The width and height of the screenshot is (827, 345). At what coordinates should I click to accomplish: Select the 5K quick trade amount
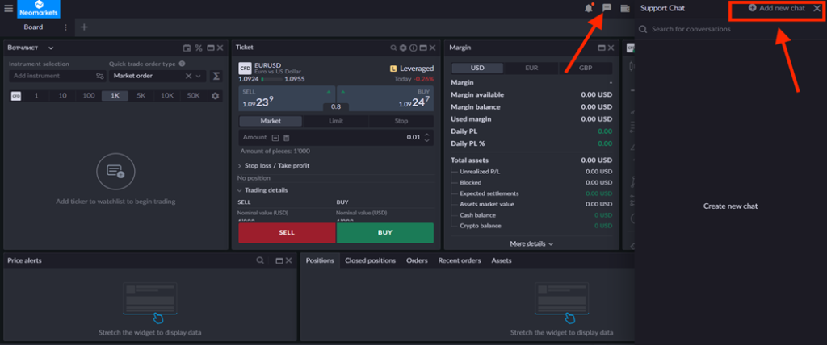[141, 96]
